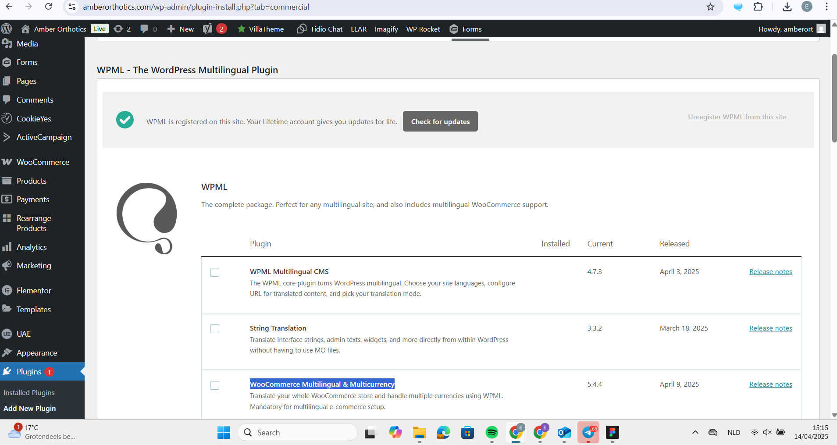
Task: Select Installed Plugins submenu
Action: click(29, 393)
